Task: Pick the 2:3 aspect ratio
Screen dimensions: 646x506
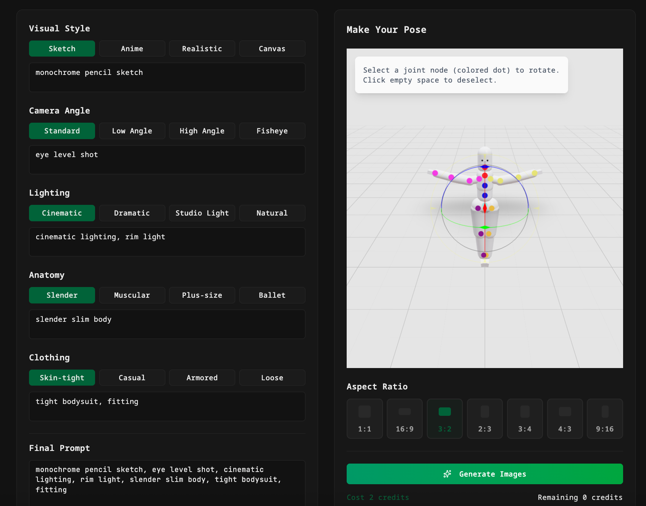Action: (x=484, y=418)
